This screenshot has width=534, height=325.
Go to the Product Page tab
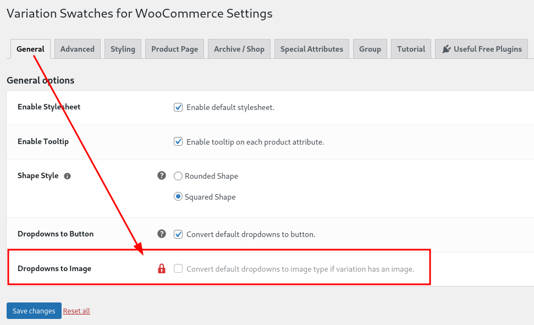point(174,49)
